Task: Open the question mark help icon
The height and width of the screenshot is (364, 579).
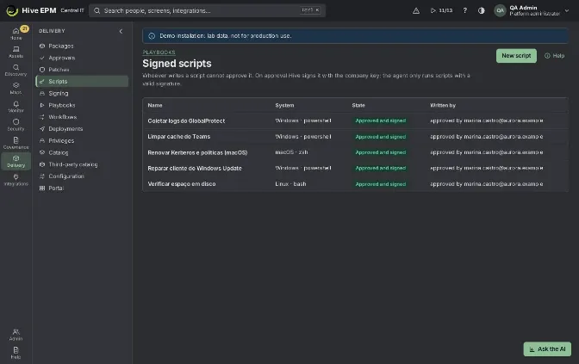Action: [465, 10]
